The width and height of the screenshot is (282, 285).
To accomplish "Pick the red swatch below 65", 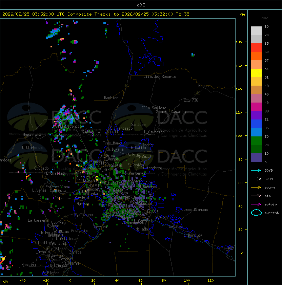I will coord(256,48).
